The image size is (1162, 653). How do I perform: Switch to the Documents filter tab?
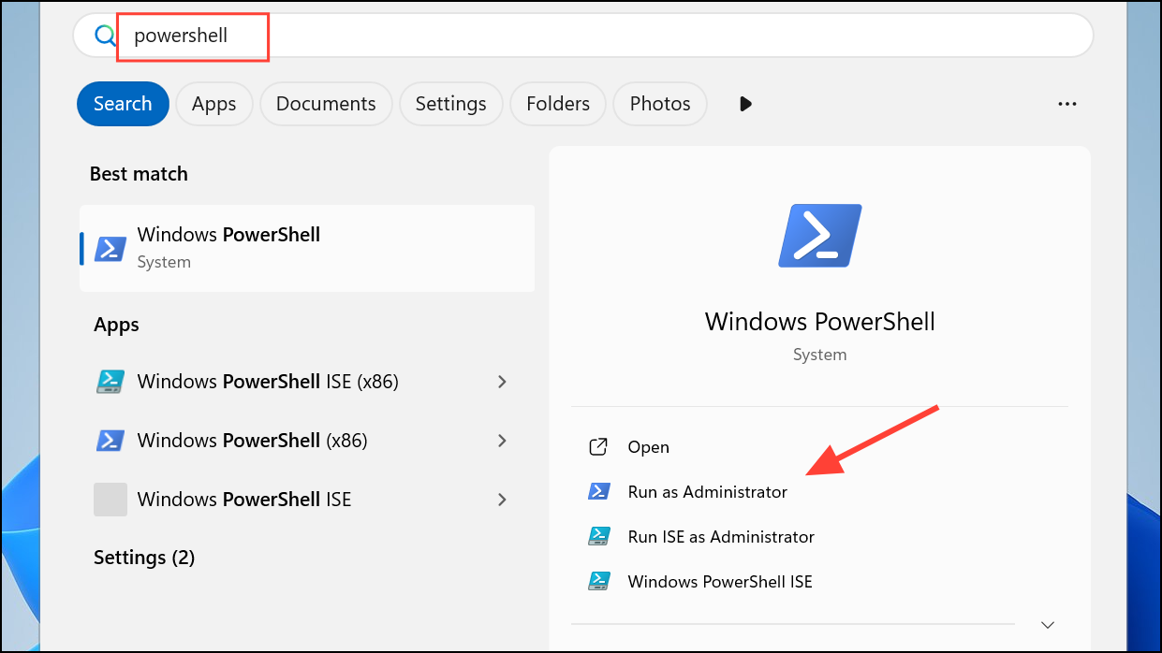click(325, 103)
